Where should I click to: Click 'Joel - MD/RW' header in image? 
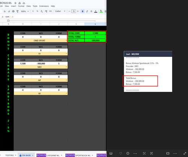[132, 54]
